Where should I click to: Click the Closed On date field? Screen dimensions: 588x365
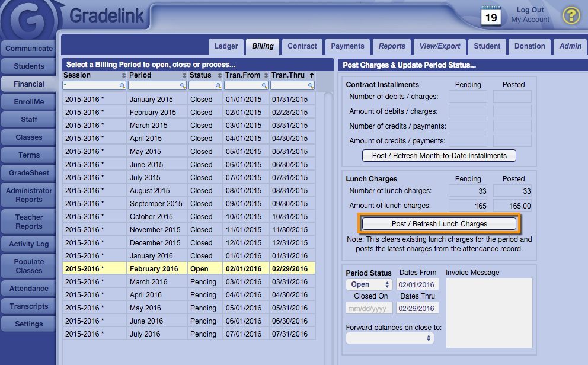pos(370,309)
